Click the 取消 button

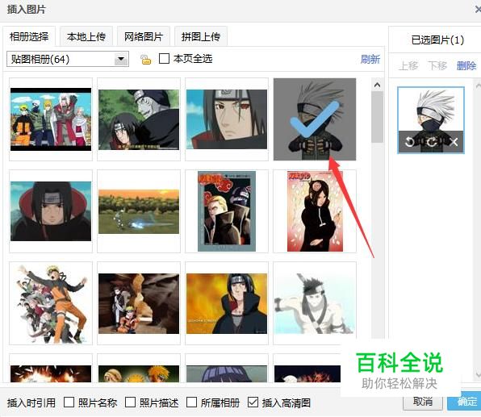pyautogui.click(x=423, y=402)
